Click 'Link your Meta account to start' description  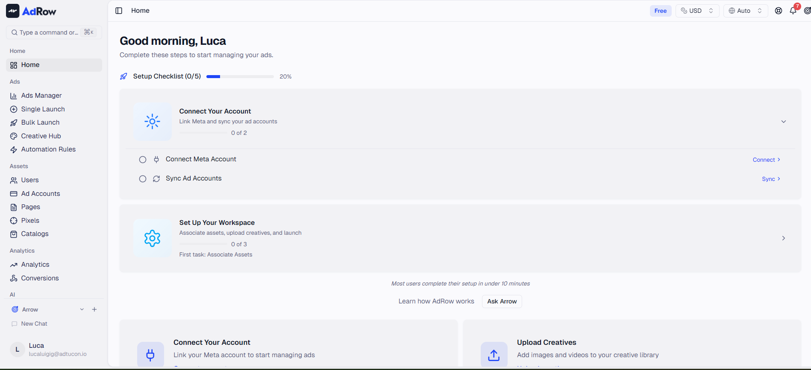coord(244,355)
